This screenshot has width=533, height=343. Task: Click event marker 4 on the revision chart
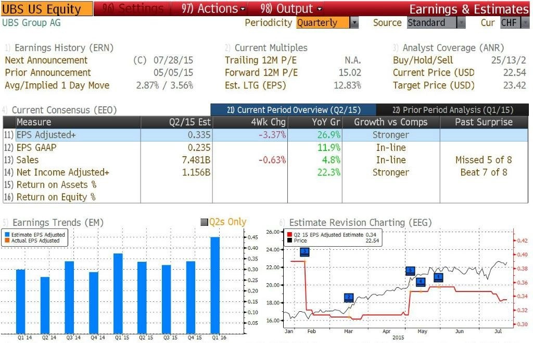[421, 282]
